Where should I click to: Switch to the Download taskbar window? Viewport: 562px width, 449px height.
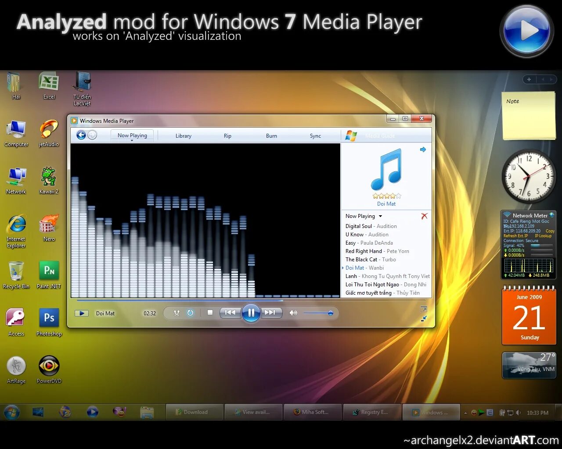195,412
